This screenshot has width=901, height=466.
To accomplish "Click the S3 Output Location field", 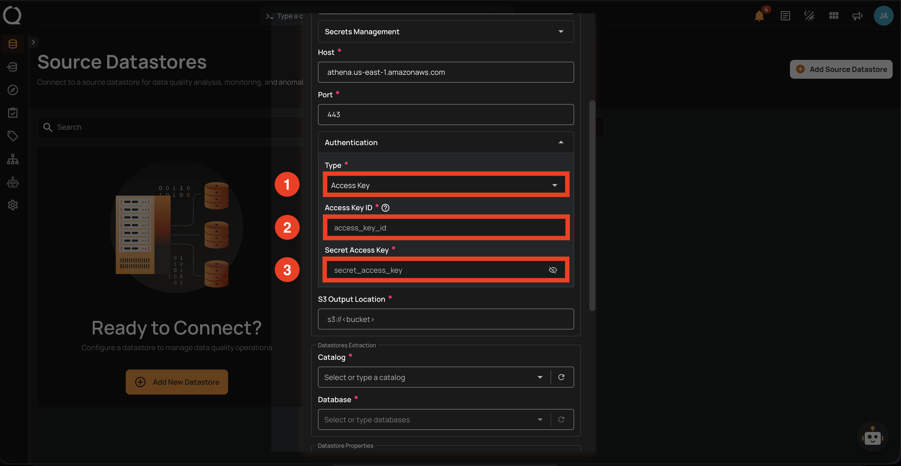I will [446, 319].
